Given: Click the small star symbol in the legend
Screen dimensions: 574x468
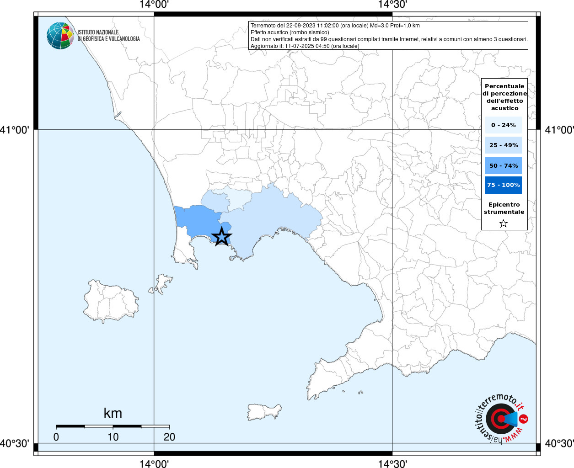Looking at the screenshot, I should 504,223.
